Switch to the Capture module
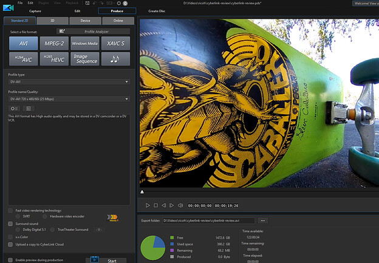The width and height of the screenshot is (379, 263). (35, 11)
